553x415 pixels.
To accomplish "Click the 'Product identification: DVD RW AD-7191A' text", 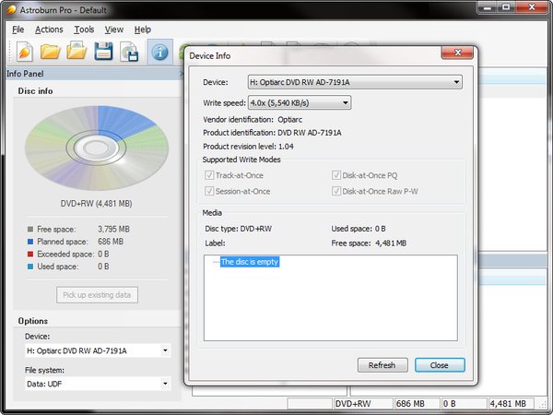I will (x=272, y=133).
